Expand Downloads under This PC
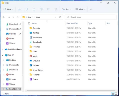 (4, 70)
